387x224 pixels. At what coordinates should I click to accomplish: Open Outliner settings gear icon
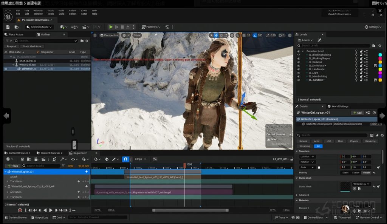click(87, 41)
